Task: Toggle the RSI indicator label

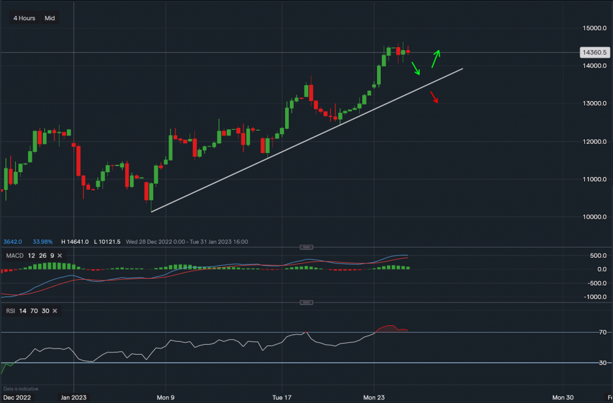Action: point(10,311)
